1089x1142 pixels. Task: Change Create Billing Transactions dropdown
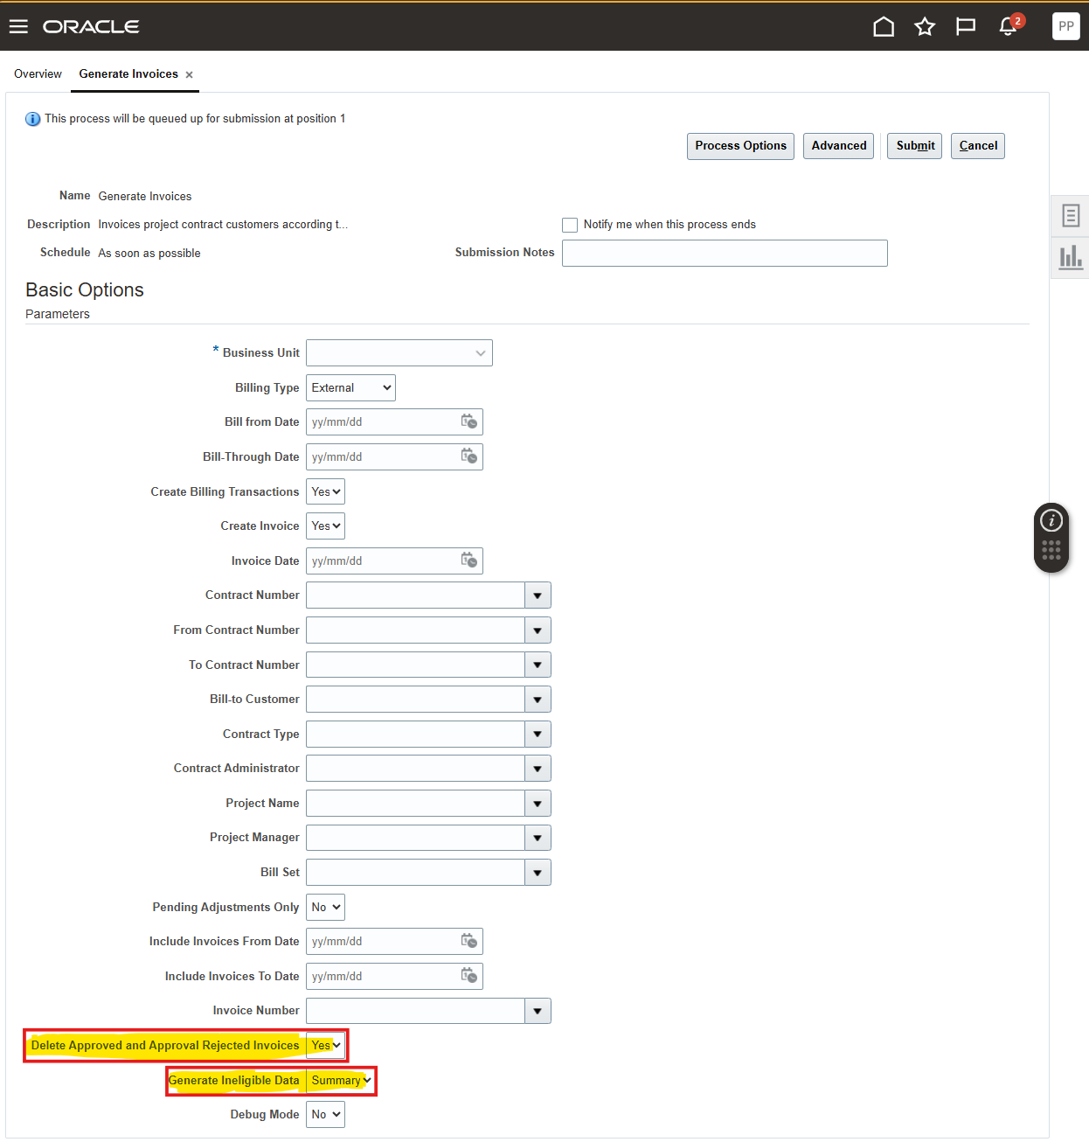point(325,491)
